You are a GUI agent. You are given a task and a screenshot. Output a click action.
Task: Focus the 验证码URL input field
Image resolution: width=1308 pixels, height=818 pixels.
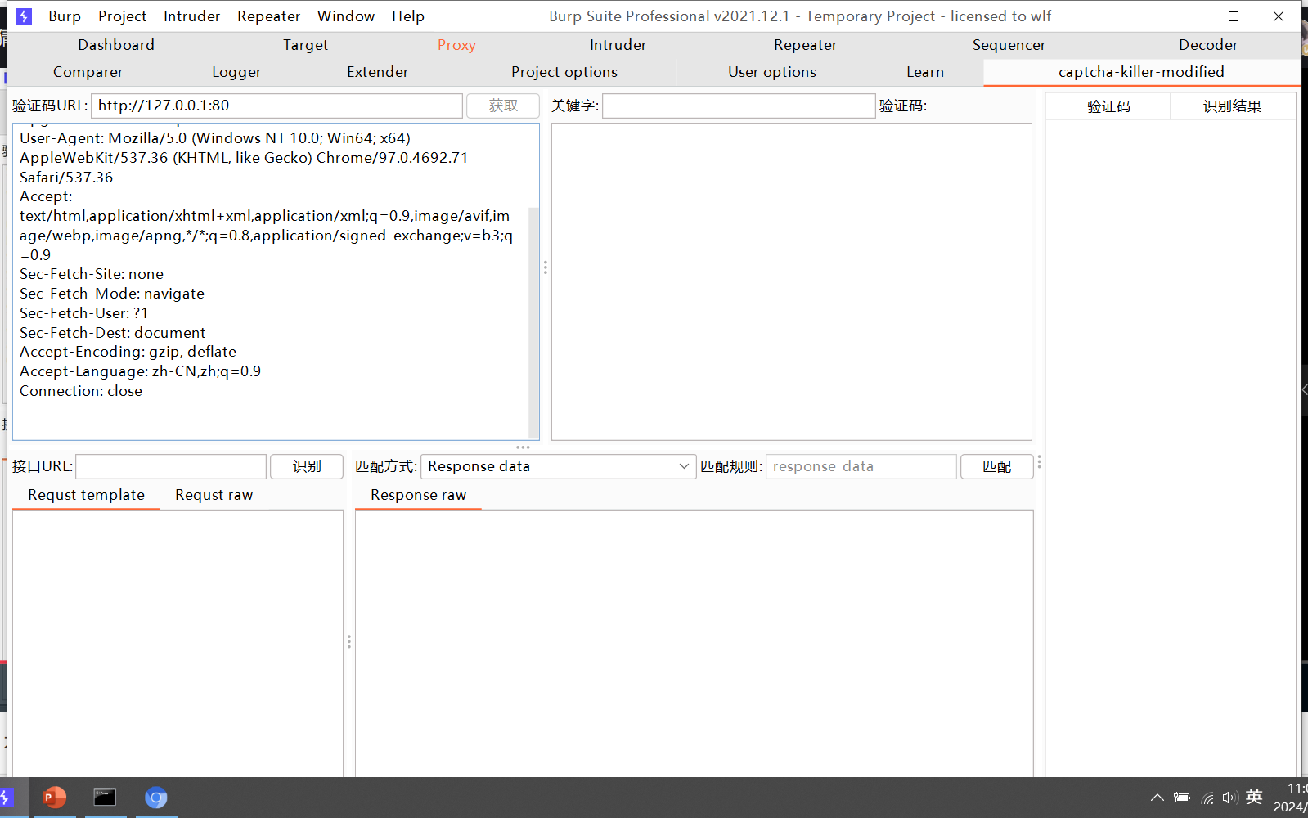[x=277, y=106]
